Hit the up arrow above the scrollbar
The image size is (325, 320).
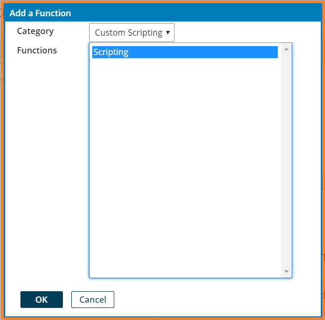click(286, 49)
